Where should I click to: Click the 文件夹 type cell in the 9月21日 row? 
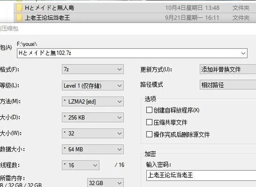click(x=241, y=18)
